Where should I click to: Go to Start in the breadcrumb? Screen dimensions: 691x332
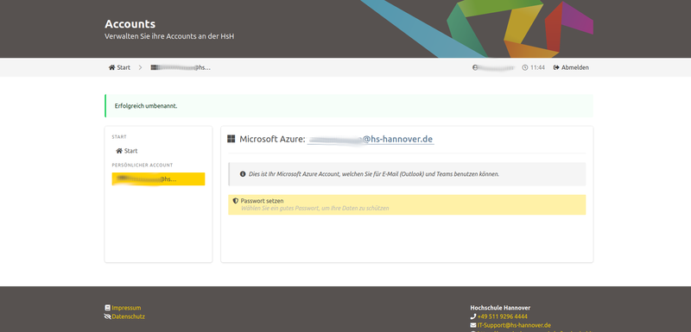[119, 68]
